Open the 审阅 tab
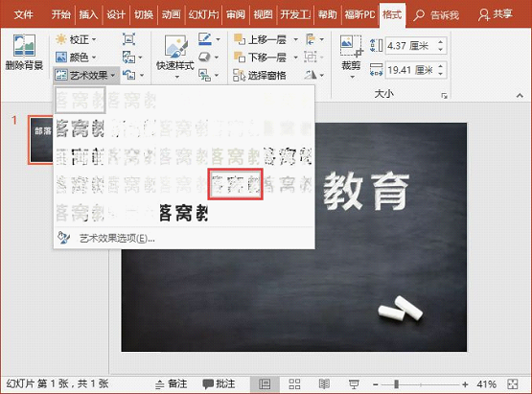Screen dimensions: 532x394 pos(236,14)
